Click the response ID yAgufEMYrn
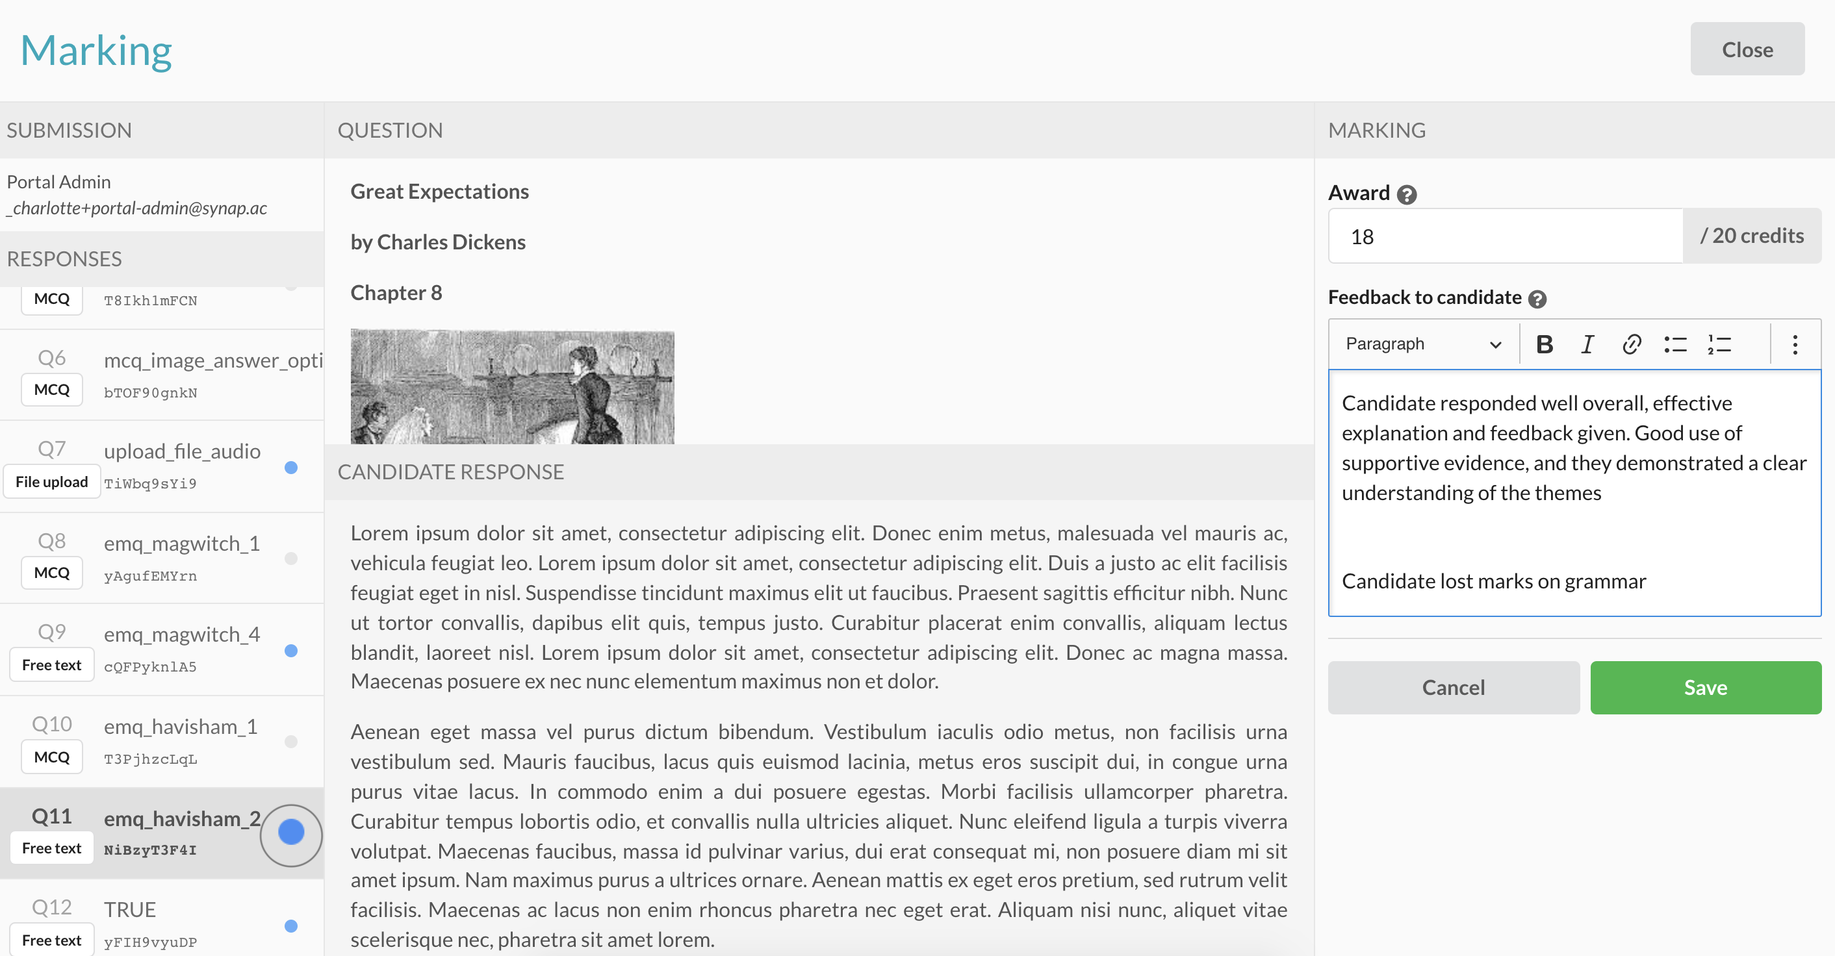This screenshot has width=1835, height=956. (150, 577)
